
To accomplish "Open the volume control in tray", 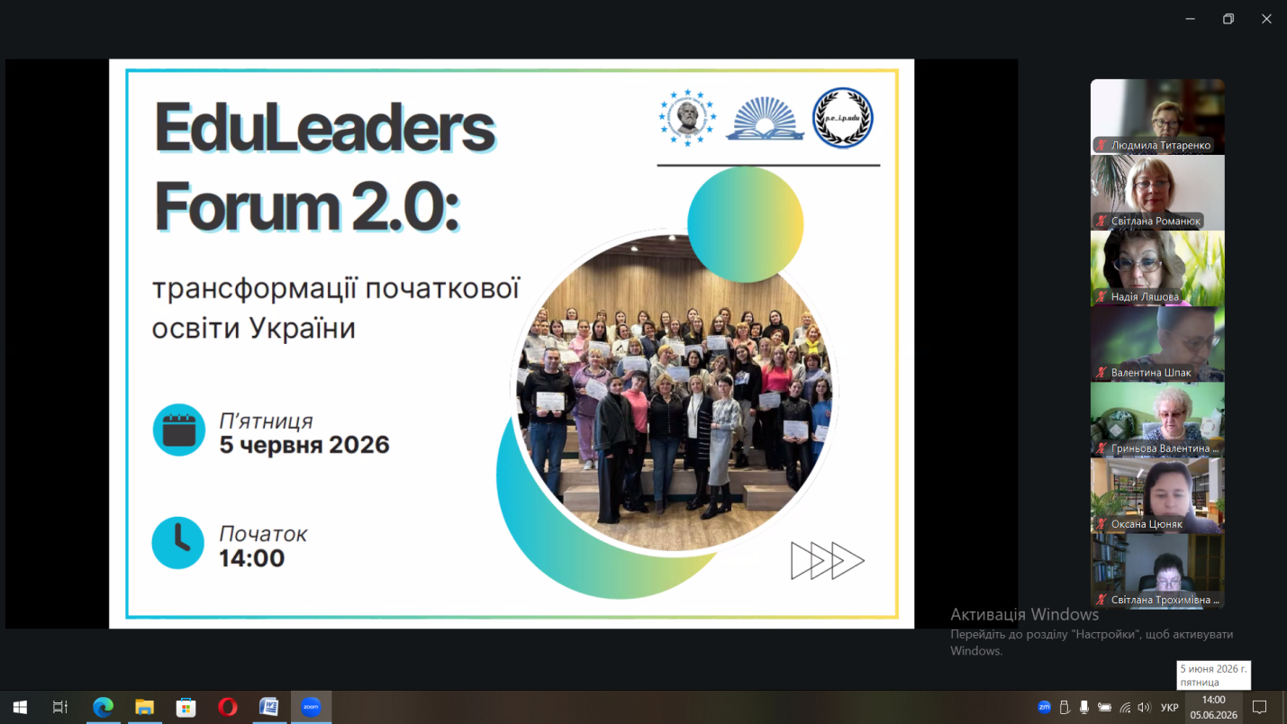I will [1144, 707].
